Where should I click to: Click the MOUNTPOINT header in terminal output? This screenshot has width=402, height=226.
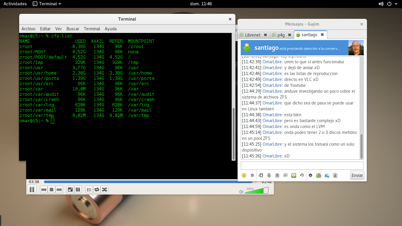(141, 41)
